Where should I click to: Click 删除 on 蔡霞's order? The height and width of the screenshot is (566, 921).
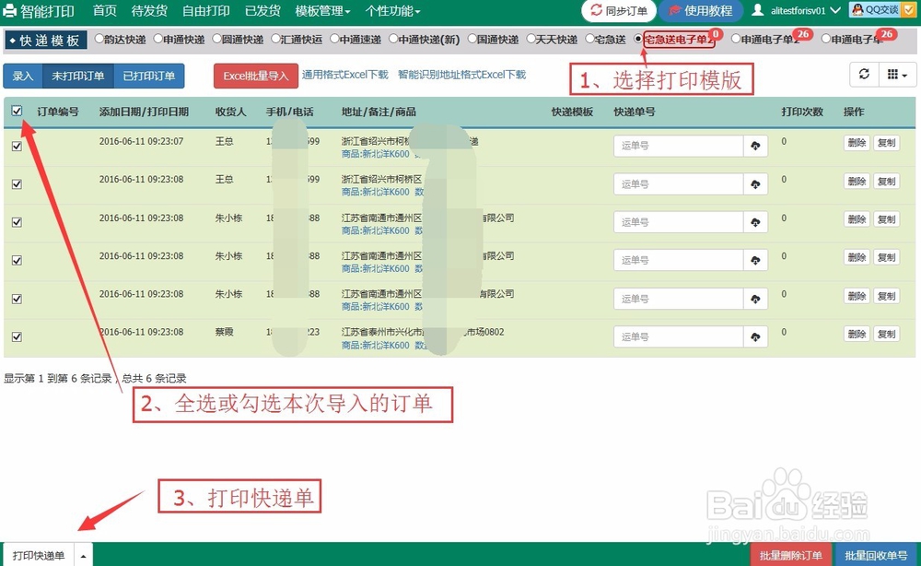[857, 336]
